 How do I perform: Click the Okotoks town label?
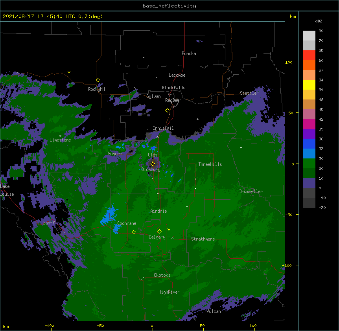click(x=162, y=275)
